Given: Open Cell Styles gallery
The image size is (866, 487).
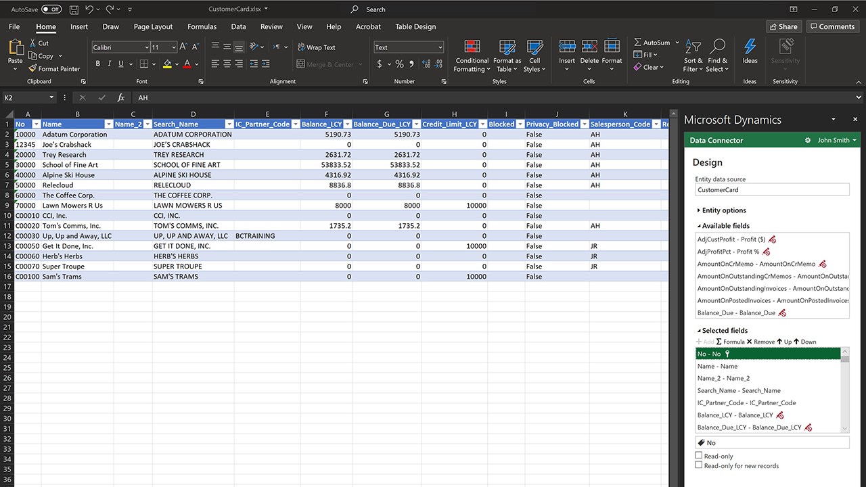Looking at the screenshot, I should 534,56.
